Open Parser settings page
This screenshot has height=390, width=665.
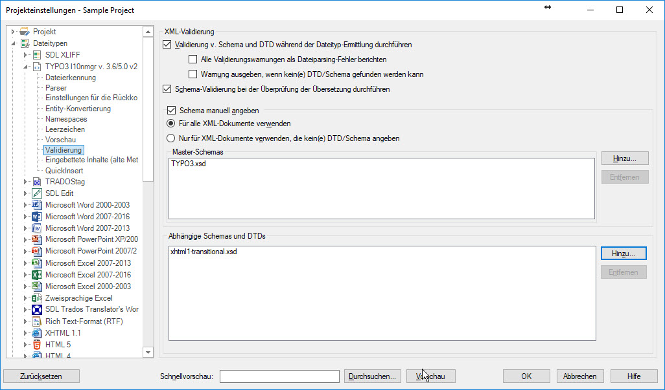[x=56, y=88]
